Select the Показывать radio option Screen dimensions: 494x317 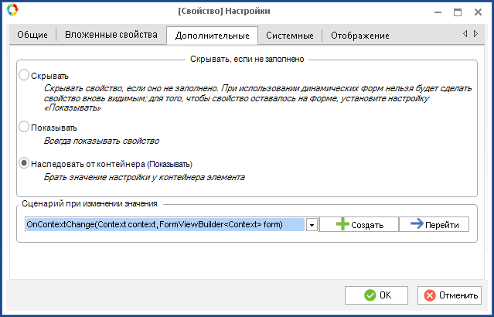[24, 127]
